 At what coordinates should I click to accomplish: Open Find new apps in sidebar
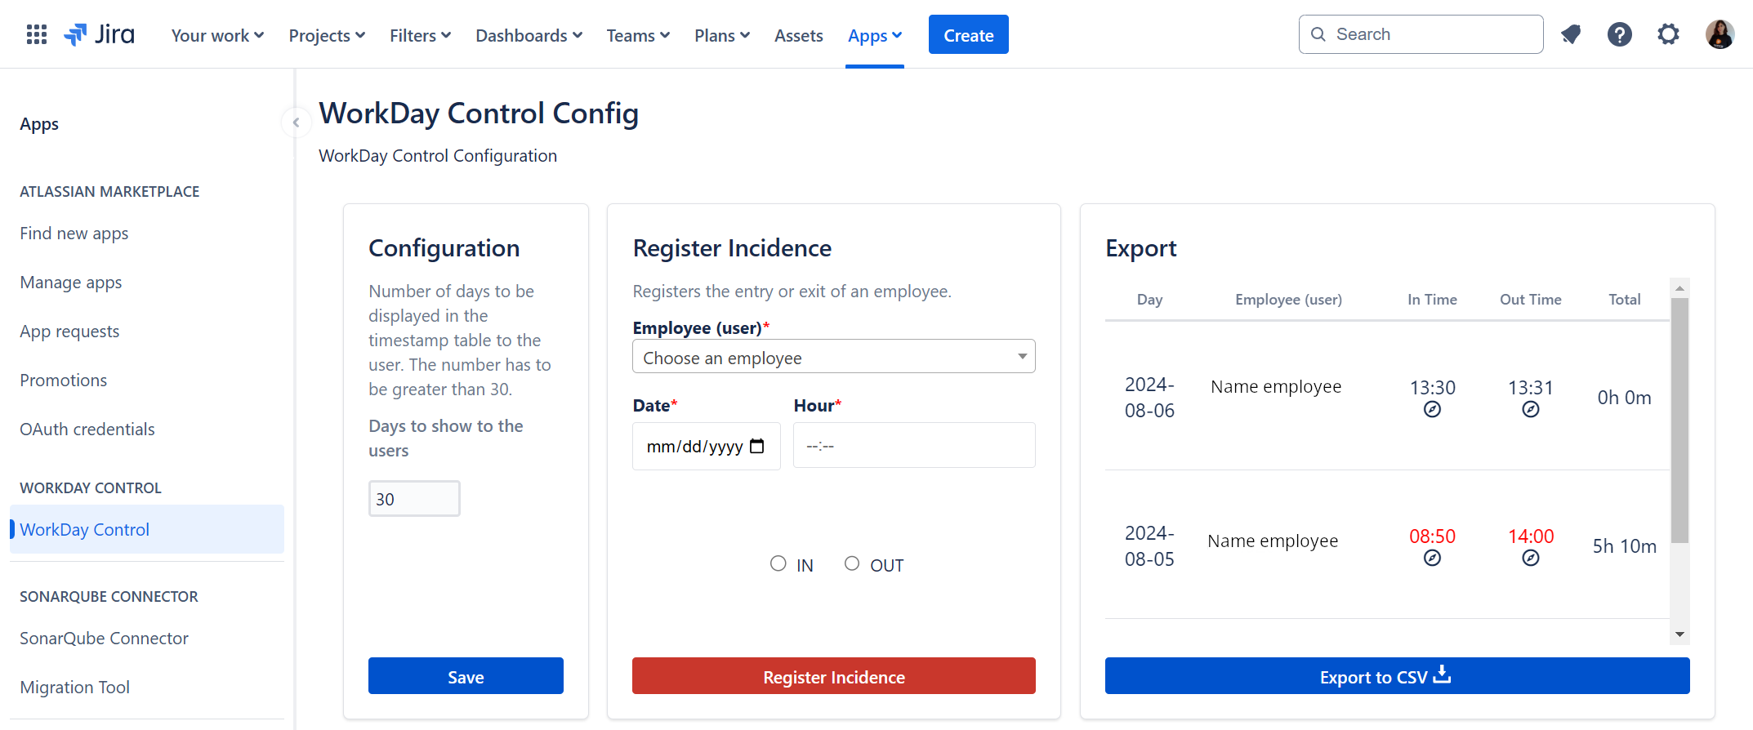[x=74, y=234]
